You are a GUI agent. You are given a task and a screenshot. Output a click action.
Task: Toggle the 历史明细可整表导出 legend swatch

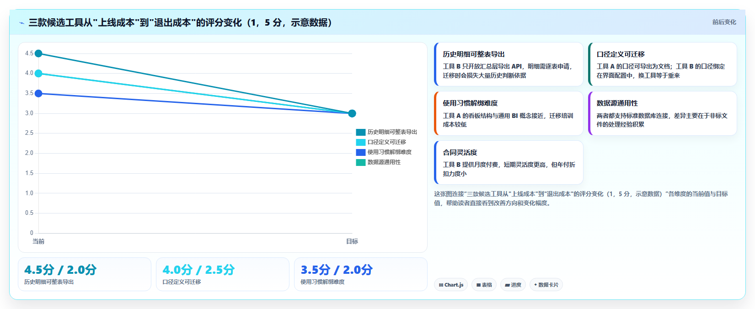(361, 132)
